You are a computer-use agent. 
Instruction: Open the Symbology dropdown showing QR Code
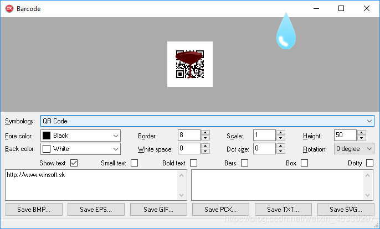coord(207,121)
